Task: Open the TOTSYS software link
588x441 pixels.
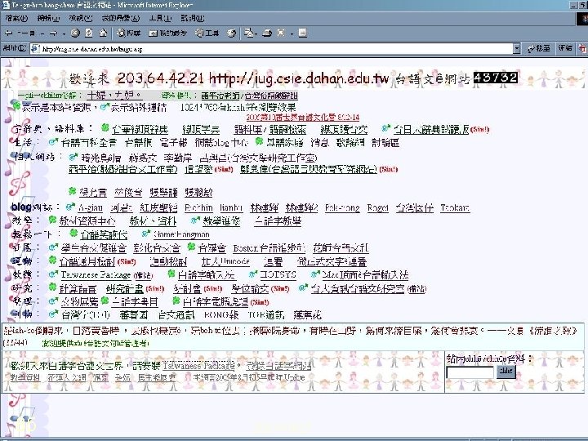Action: coord(278,275)
